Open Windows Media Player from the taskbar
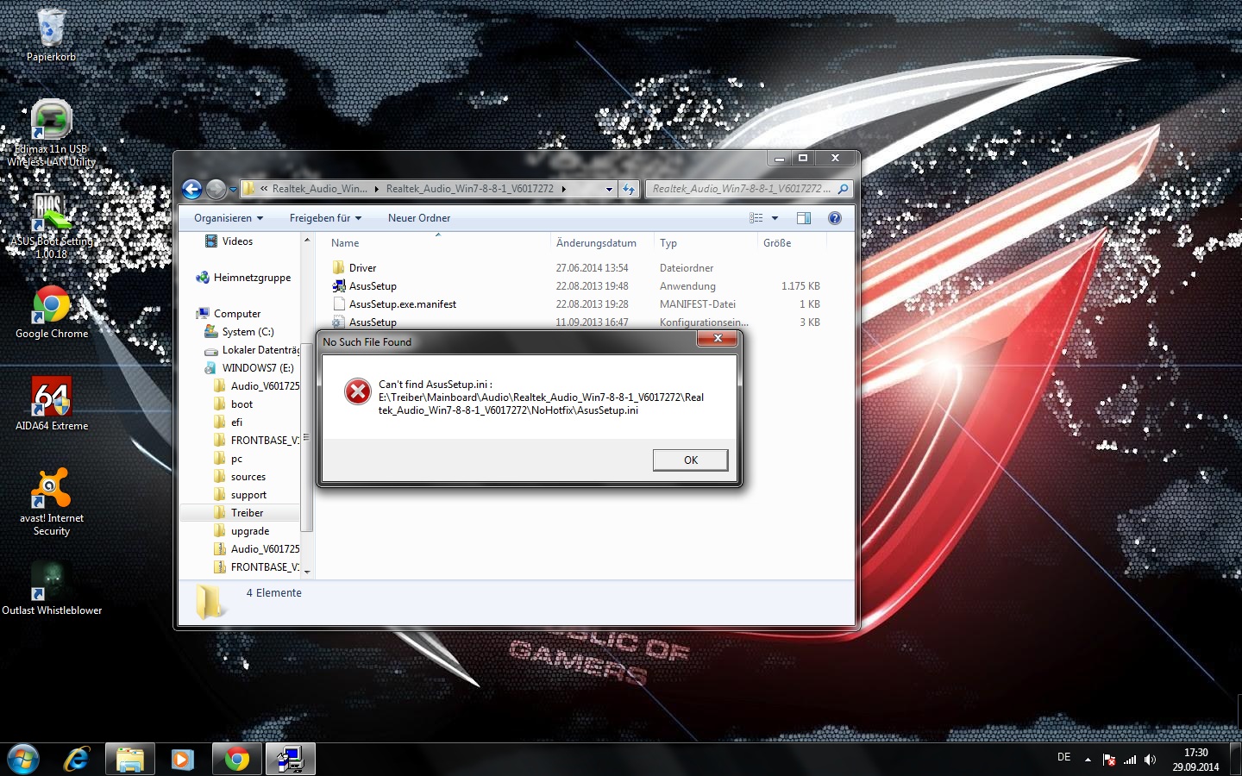This screenshot has height=776, width=1242. (x=183, y=759)
